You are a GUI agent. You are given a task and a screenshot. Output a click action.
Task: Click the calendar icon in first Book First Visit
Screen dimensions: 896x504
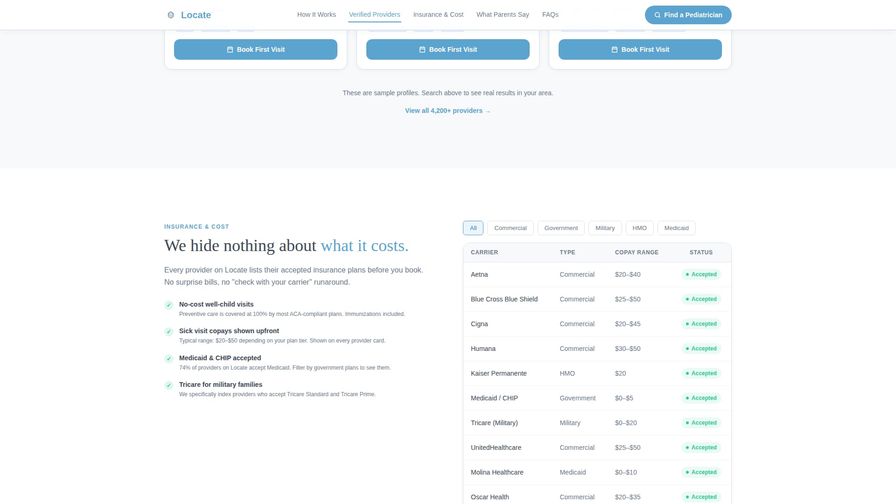click(230, 49)
